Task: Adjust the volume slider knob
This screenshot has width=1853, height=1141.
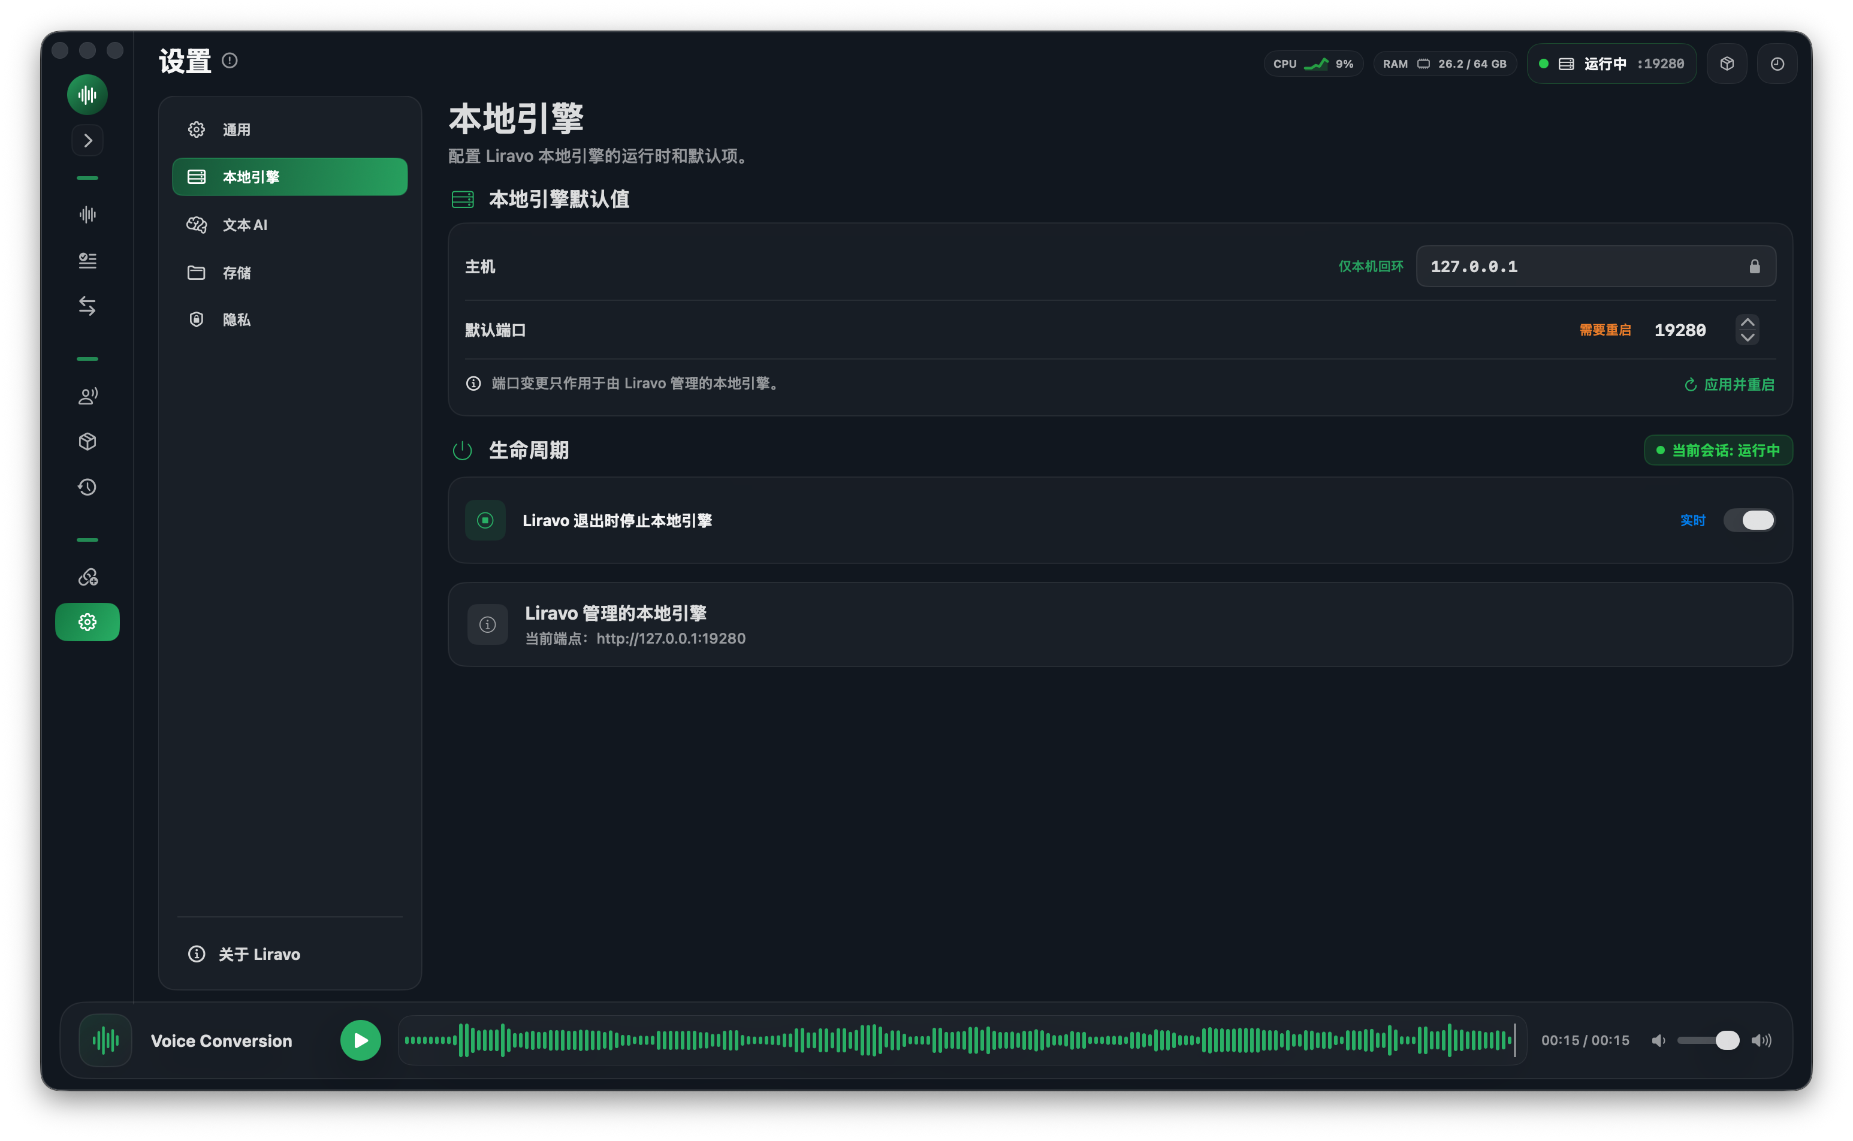Action: (1727, 1040)
